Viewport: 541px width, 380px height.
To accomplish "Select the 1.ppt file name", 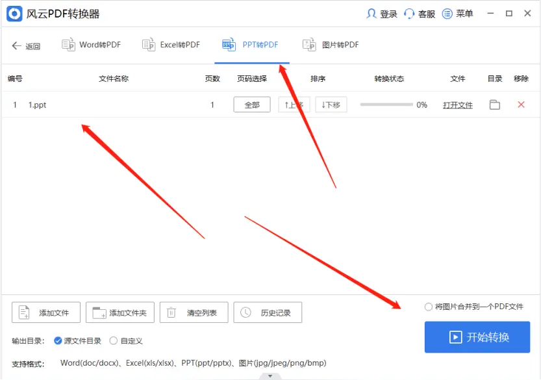I will click(x=37, y=105).
